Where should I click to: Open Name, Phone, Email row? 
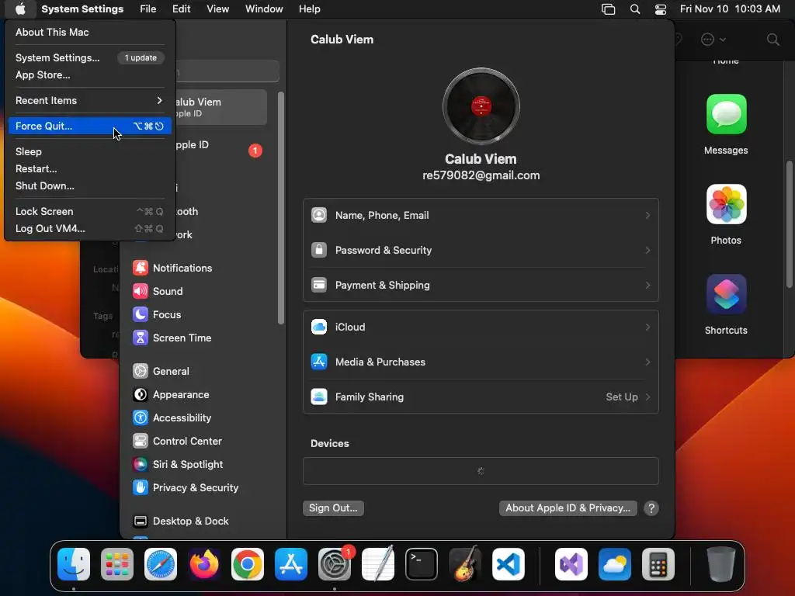click(481, 216)
